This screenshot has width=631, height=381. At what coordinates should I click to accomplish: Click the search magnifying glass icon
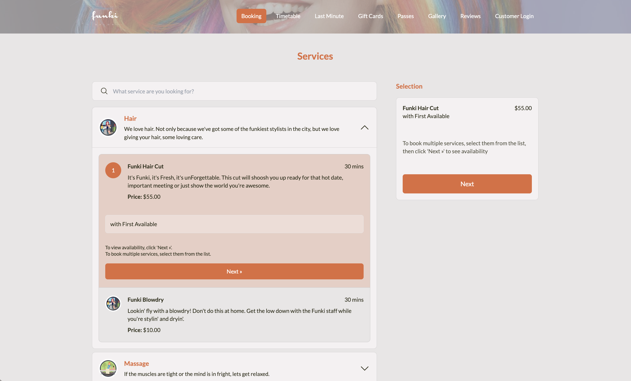(x=104, y=91)
